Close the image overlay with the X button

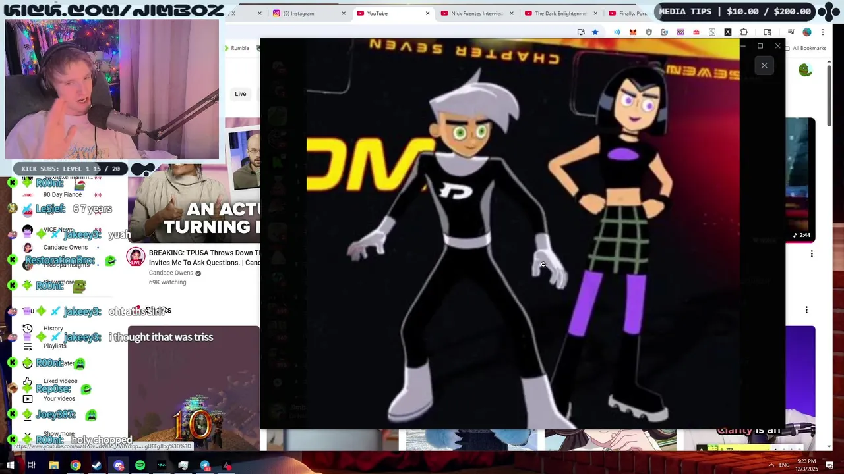pos(764,65)
